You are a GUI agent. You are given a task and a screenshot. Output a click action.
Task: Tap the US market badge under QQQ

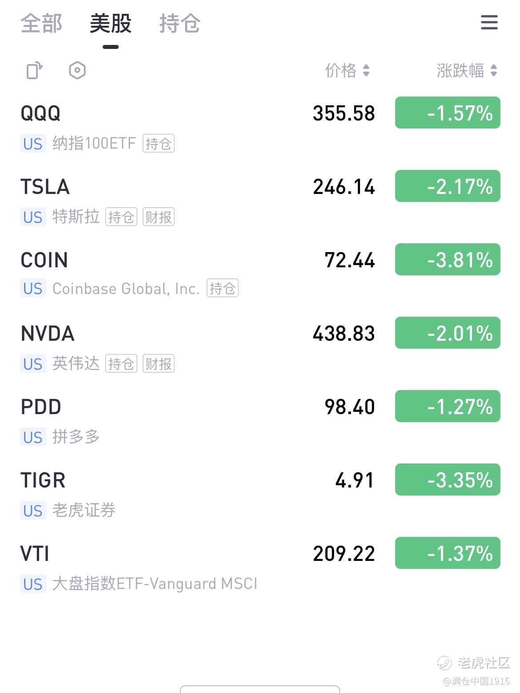coord(33,144)
